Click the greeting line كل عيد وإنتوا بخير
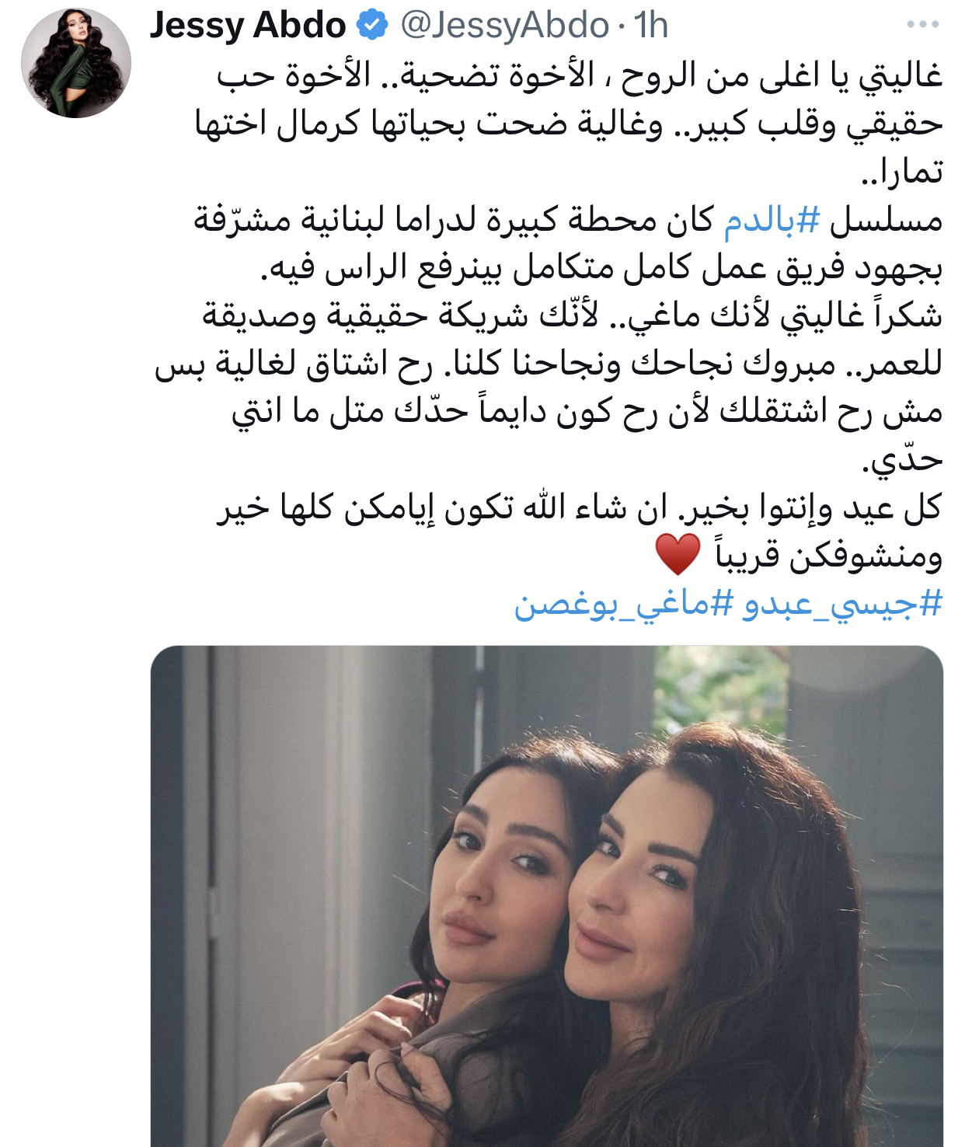This screenshot has width=965, height=1147. click(579, 507)
